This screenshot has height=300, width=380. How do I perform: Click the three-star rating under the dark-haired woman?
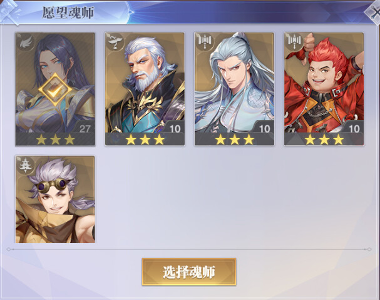[55, 140]
